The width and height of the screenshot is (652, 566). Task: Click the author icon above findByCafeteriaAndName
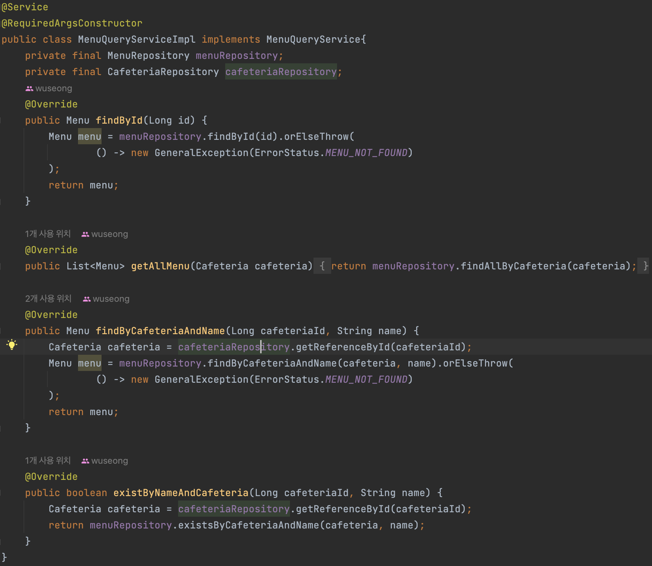pyautogui.click(x=87, y=299)
